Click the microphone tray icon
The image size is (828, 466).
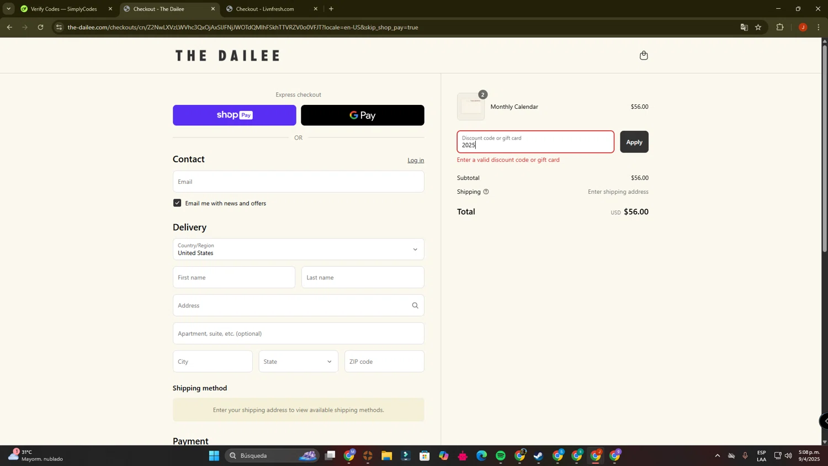coord(745,456)
